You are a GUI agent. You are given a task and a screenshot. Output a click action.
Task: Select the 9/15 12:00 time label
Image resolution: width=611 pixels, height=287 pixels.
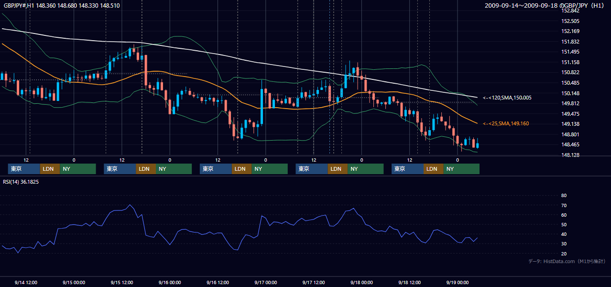pos(121,282)
